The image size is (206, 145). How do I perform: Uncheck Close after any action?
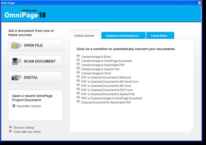[11, 131]
